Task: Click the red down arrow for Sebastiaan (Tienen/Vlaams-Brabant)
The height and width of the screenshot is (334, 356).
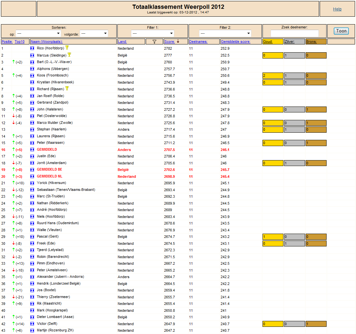Action: pos(14,190)
